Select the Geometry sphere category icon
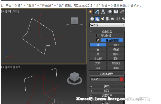 (x=92, y=19)
